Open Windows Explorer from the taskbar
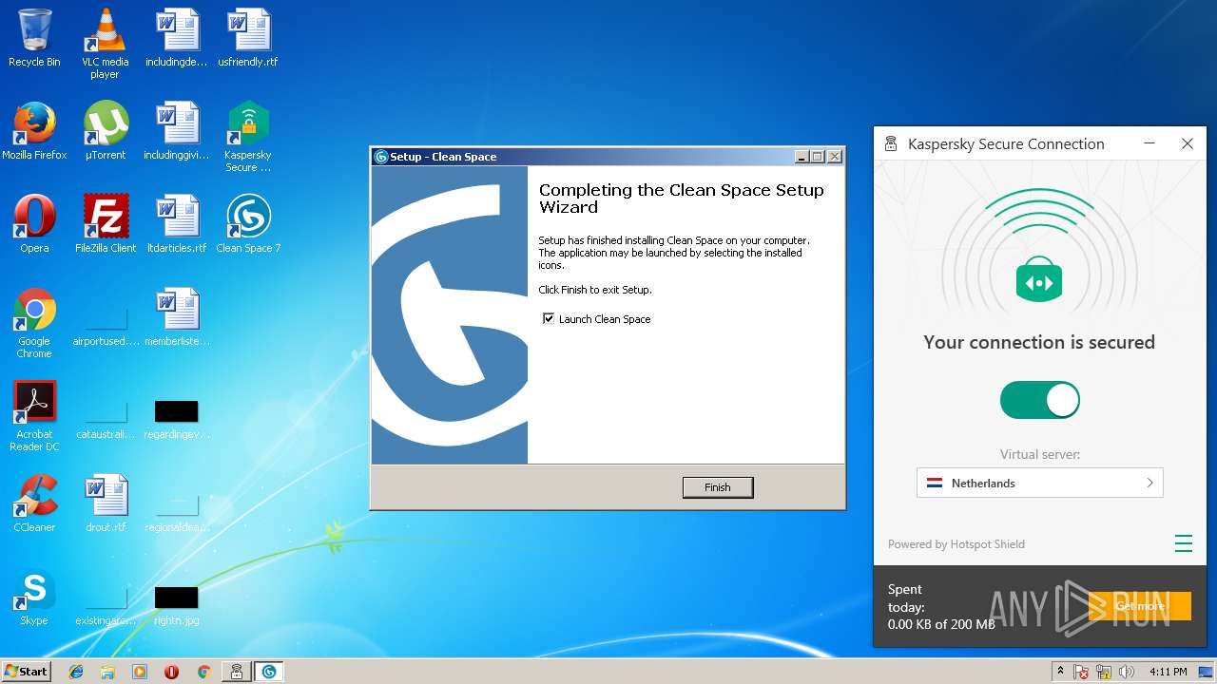This screenshot has width=1217, height=684. (x=107, y=672)
